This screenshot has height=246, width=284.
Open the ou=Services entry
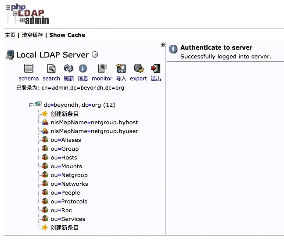pos(68,219)
